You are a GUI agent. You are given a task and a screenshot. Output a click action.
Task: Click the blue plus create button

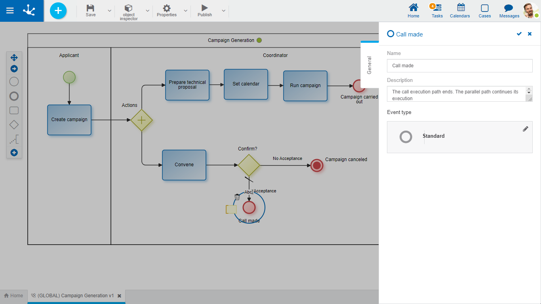click(58, 11)
